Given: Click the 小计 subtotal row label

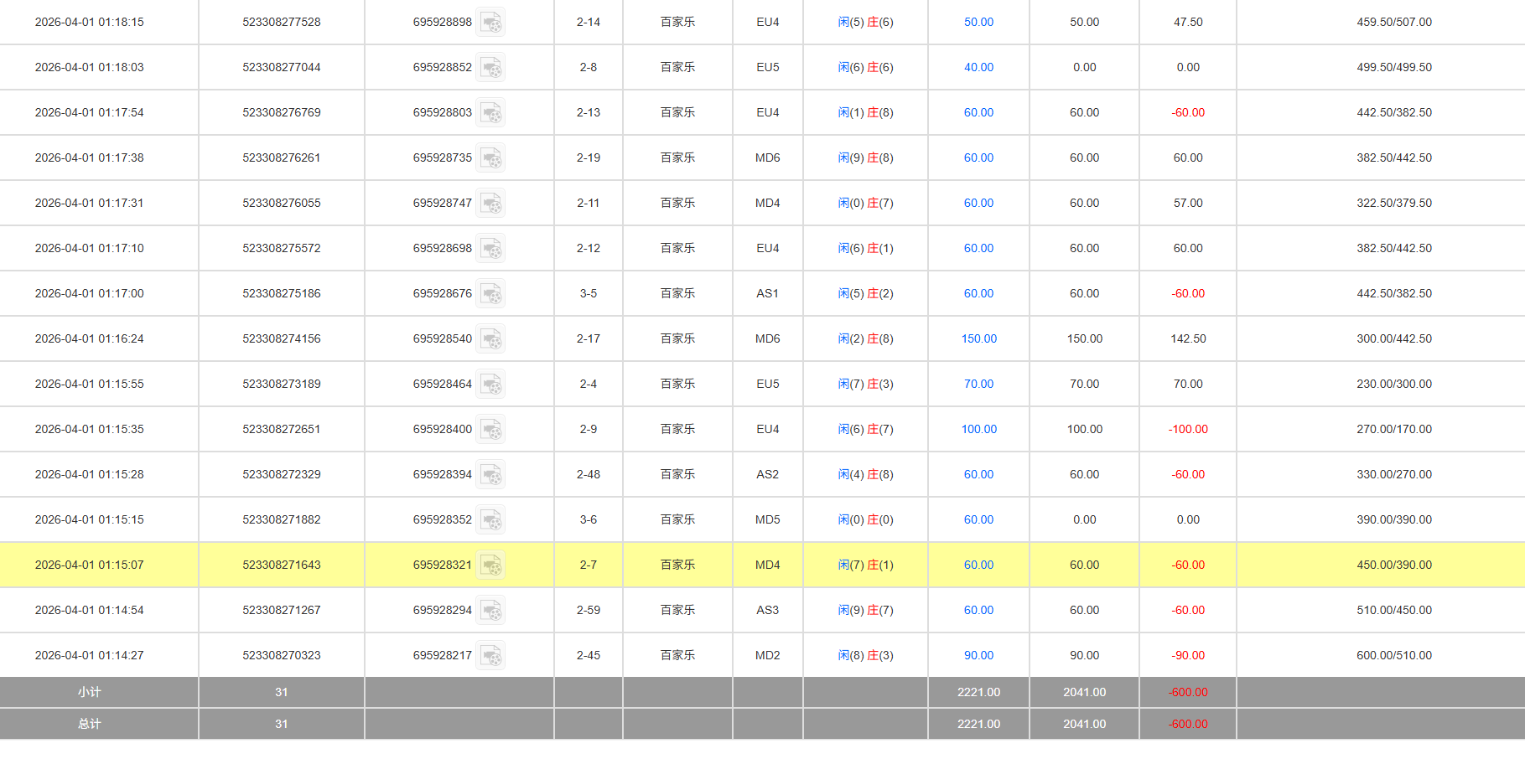Looking at the screenshot, I should point(90,693).
